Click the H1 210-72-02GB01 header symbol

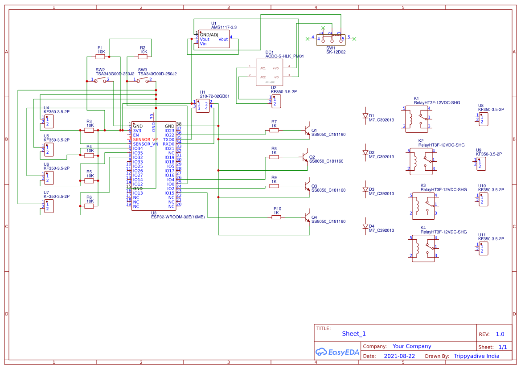203,106
